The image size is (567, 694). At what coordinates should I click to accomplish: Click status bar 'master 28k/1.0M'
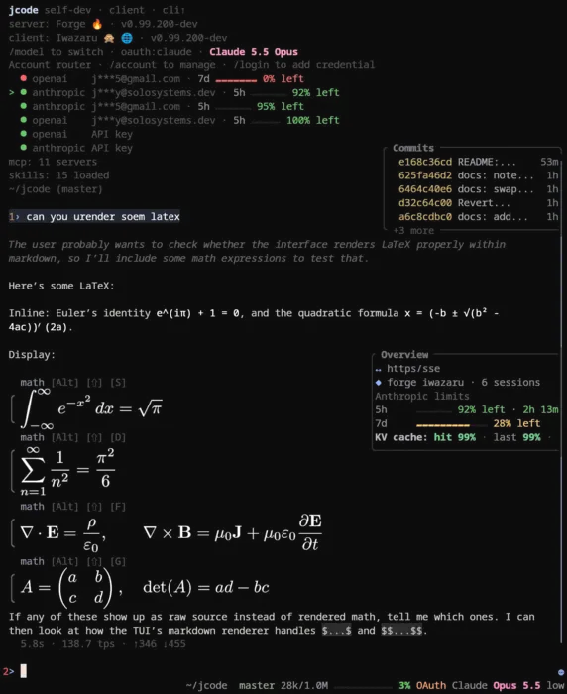[283, 686]
